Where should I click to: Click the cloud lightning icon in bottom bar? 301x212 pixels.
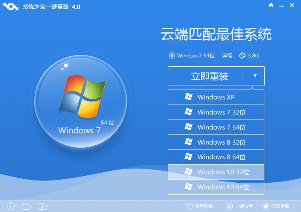point(42,207)
